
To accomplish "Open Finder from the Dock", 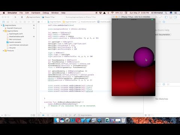I will [x=57, y=120].
